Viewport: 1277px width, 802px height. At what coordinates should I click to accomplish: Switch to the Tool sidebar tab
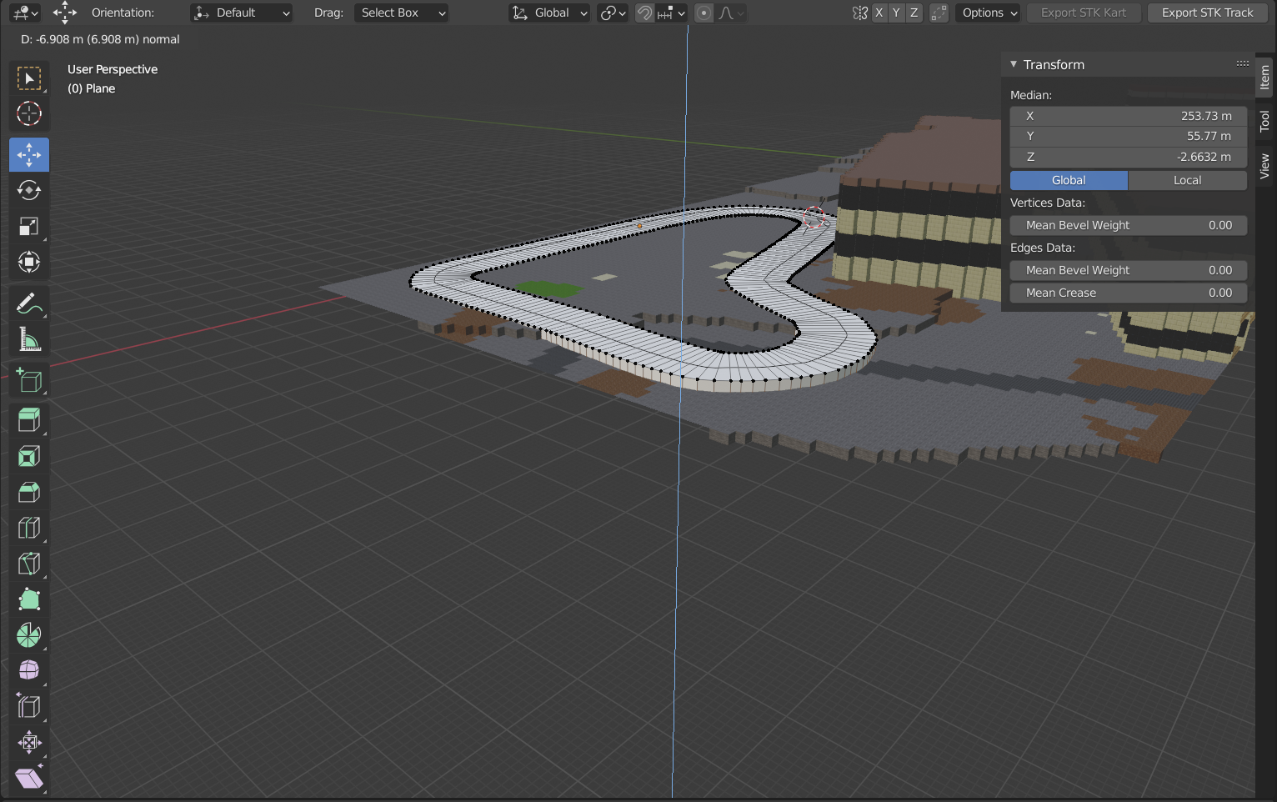1264,121
